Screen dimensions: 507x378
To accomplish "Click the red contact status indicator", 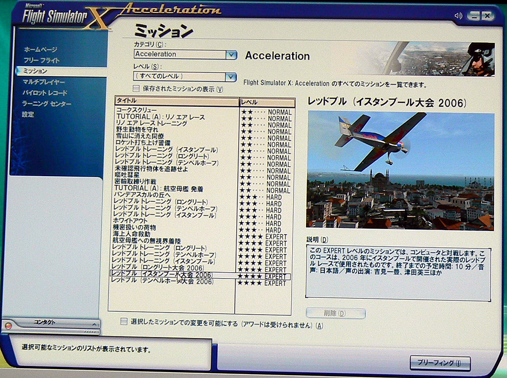I will (x=9, y=326).
